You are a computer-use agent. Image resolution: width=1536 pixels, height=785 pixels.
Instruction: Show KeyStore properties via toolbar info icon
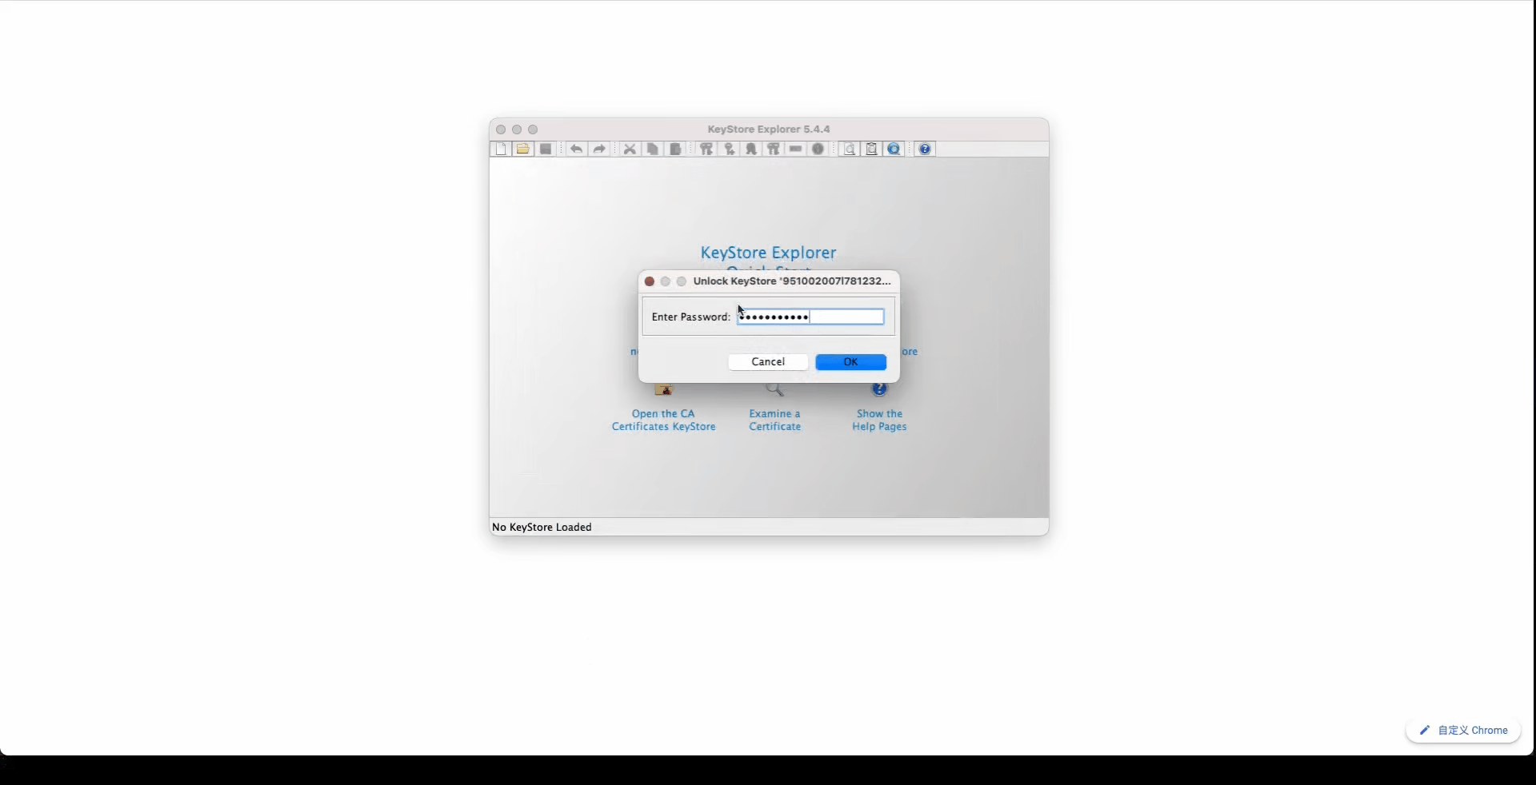[x=818, y=149]
